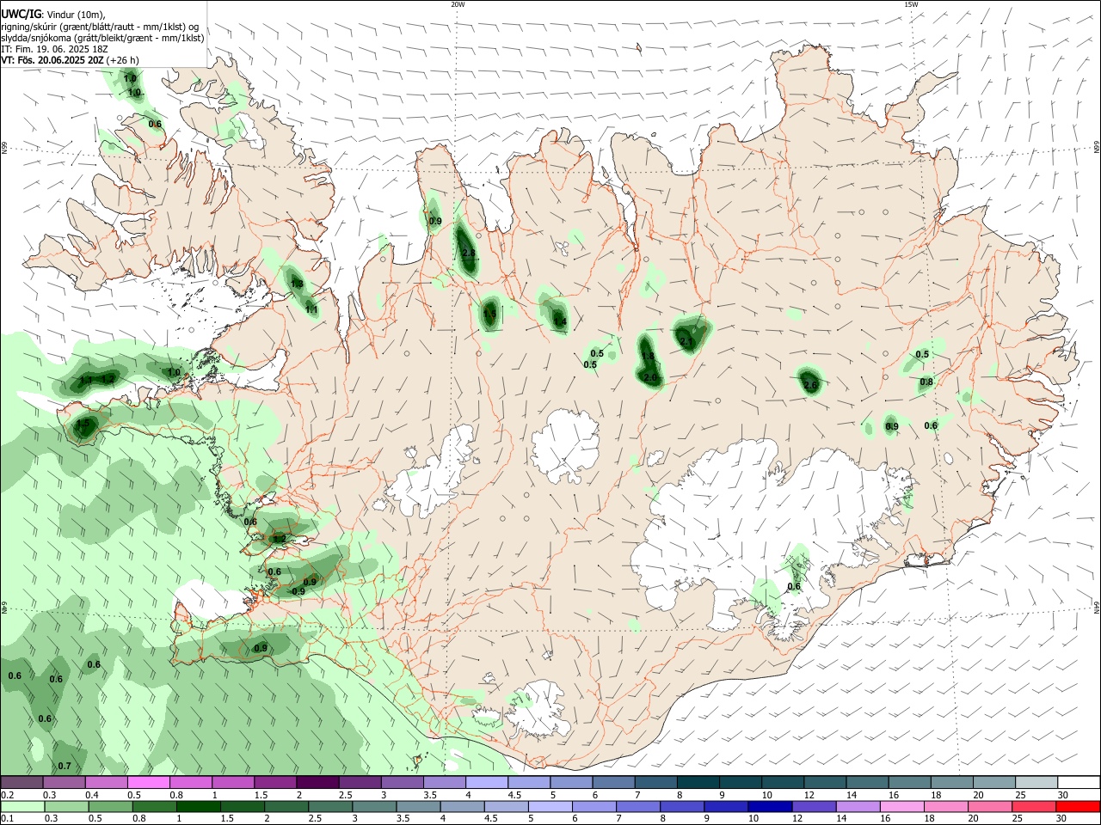Screen dimensions: 1101x825
Task: Select the dark teal 8 swatch, upper legend row
Action: 698,782
